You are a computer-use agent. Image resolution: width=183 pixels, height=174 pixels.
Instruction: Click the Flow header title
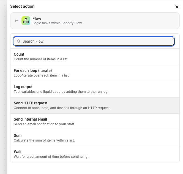coord(37,18)
